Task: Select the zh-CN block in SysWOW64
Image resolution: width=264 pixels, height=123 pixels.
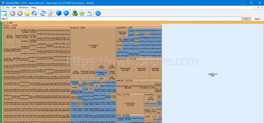Action: click(x=119, y=45)
